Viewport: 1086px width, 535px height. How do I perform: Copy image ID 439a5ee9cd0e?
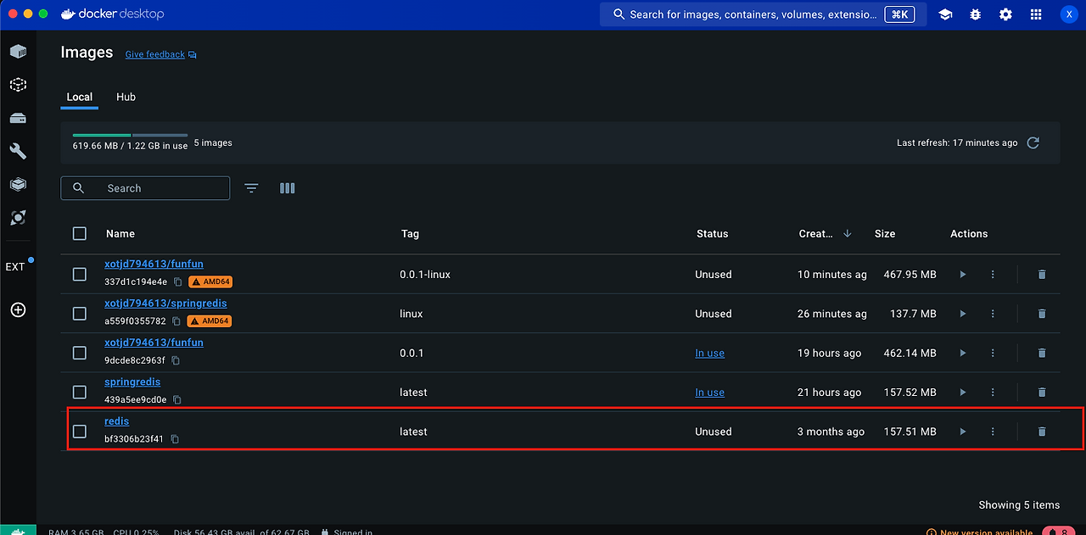coord(177,400)
